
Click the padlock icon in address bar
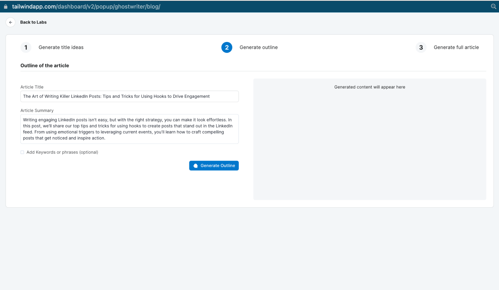click(x=5, y=7)
